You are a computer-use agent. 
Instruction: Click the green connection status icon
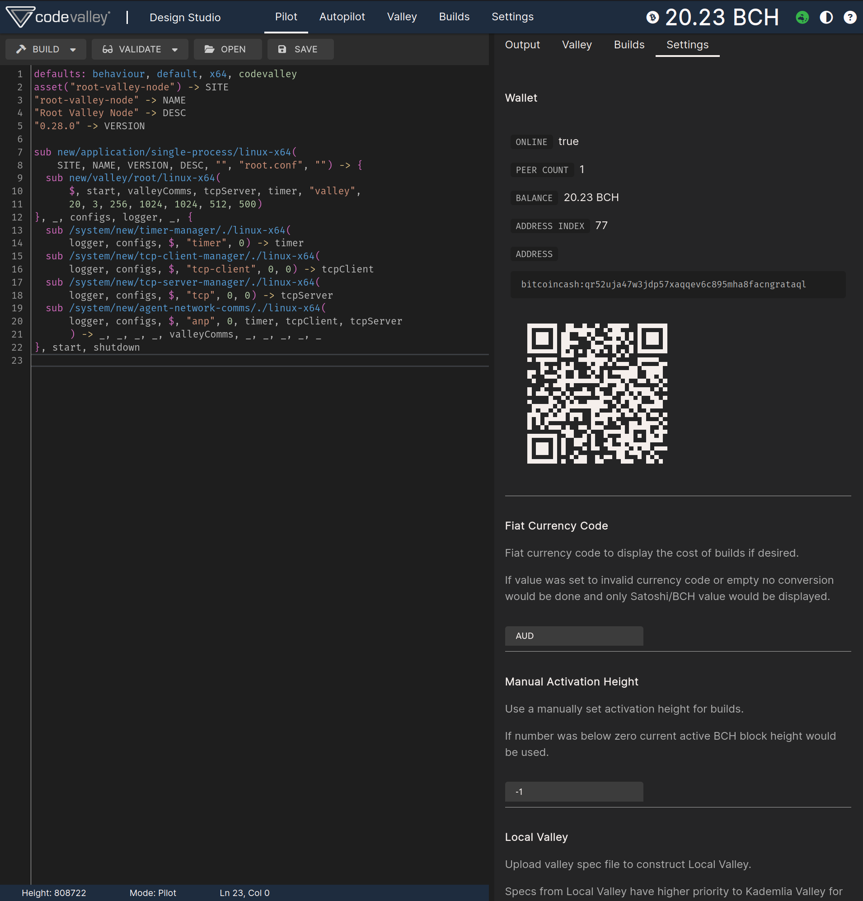pyautogui.click(x=802, y=18)
